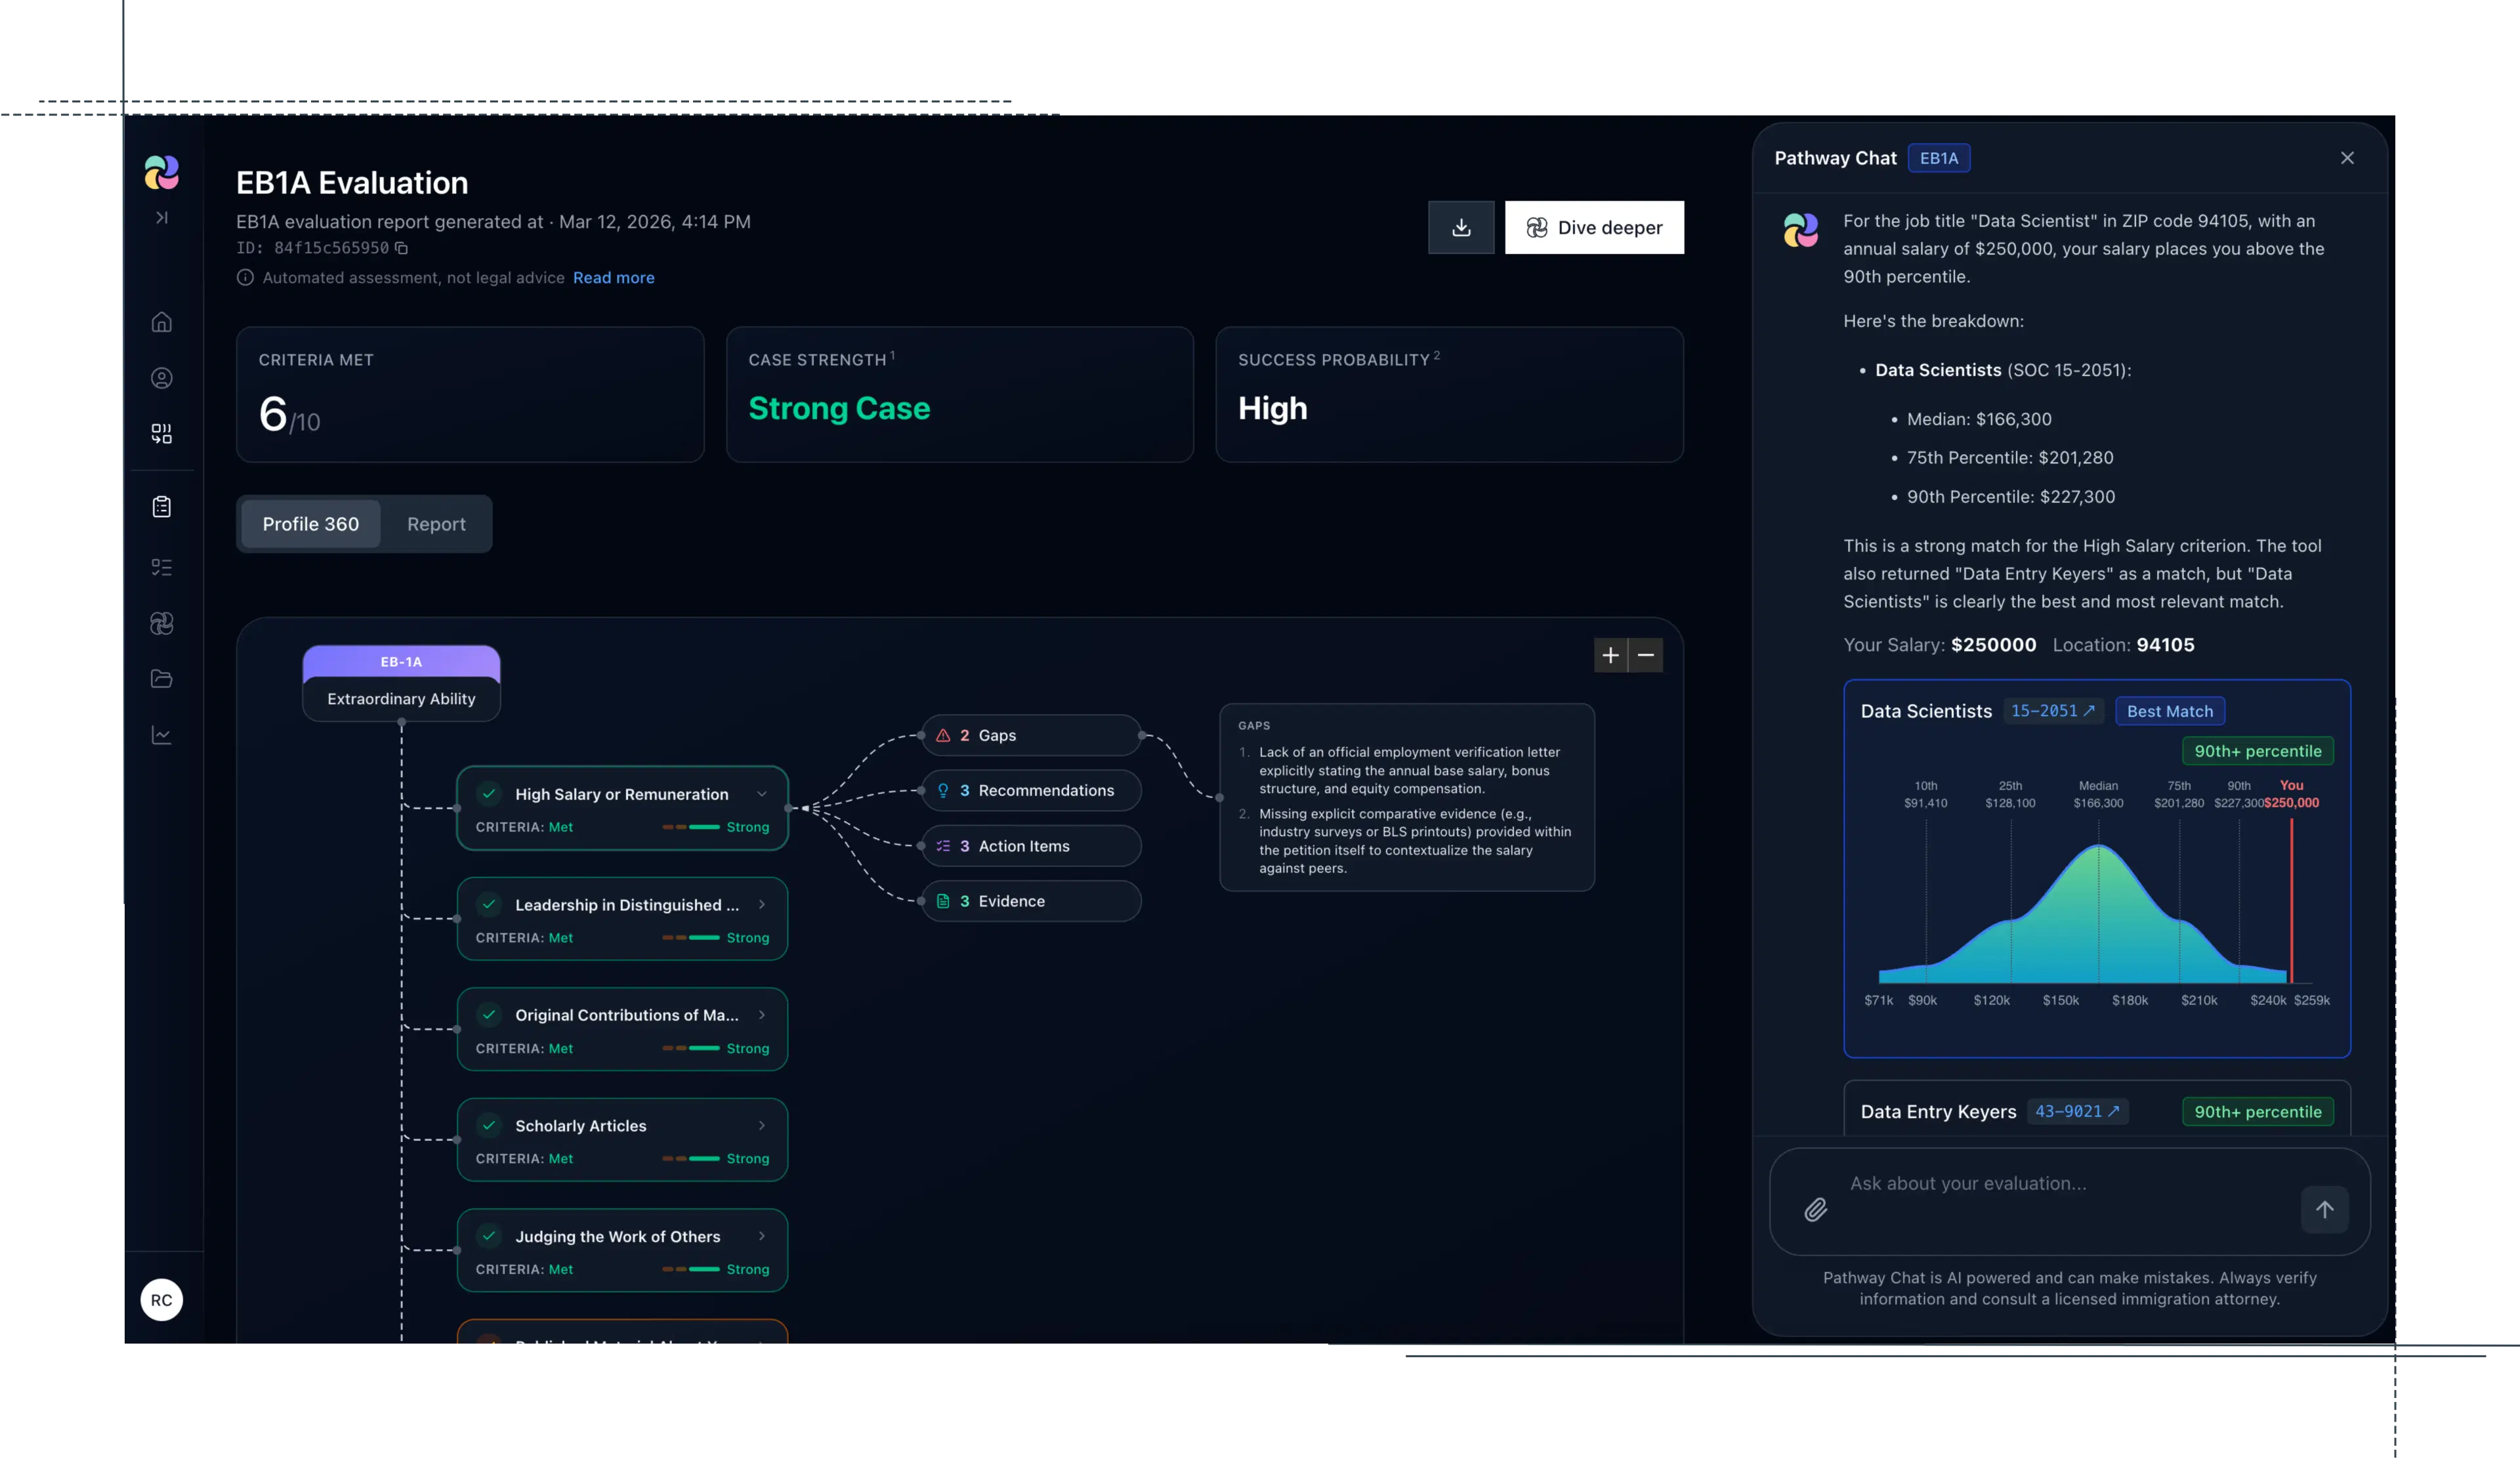Zoom in the diagram with the plus button
This screenshot has width=2520, height=1459.
[1610, 655]
